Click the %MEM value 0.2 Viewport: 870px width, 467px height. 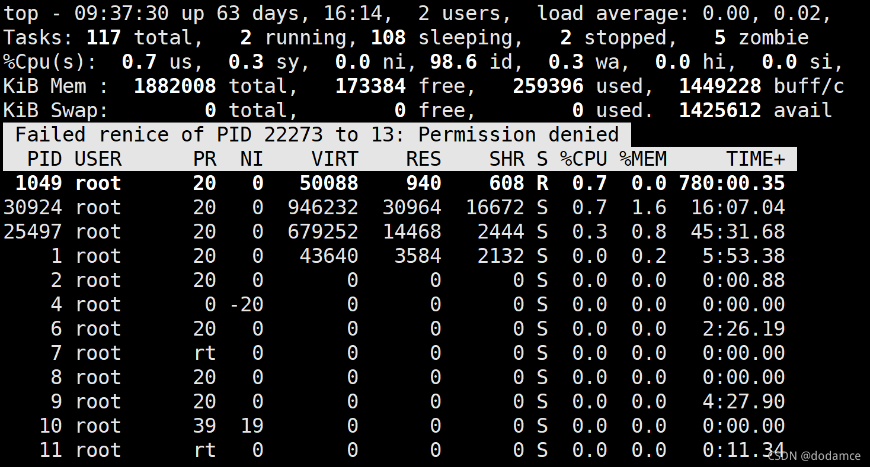coord(649,256)
